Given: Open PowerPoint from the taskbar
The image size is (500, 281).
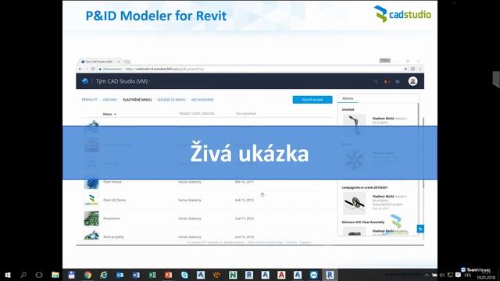Looking at the screenshot, I should tap(169, 275).
